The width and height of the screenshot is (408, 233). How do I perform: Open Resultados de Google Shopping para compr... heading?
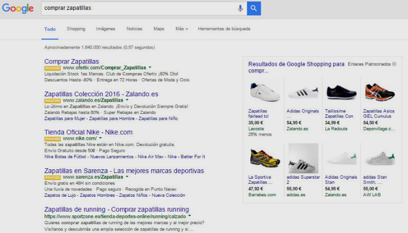click(x=296, y=67)
